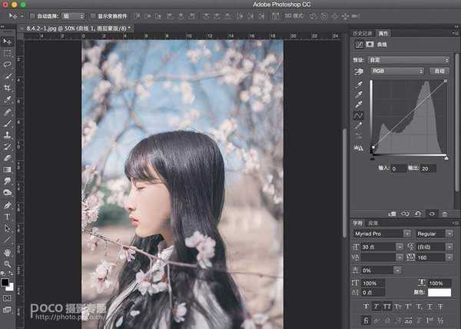Click the reset adjustment icon in Properties
Image resolution: width=461 pixels, height=329 pixels.
[x=419, y=213]
